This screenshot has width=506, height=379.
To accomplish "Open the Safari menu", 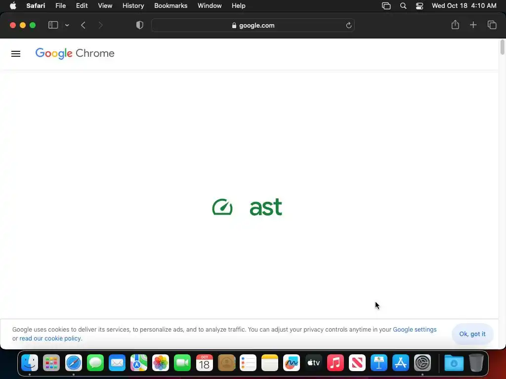I will pyautogui.click(x=36, y=6).
